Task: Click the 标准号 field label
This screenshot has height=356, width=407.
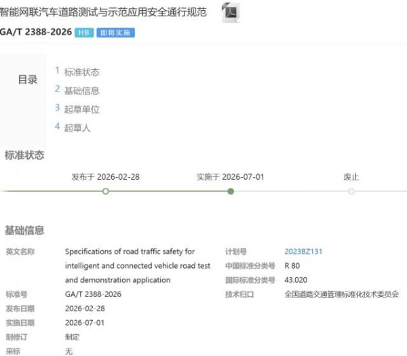Action: [x=16, y=294]
